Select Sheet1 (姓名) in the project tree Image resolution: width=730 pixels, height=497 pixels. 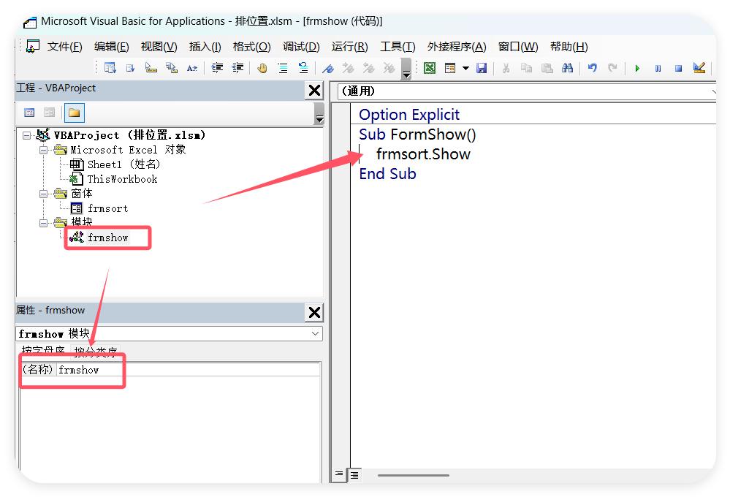(x=115, y=164)
